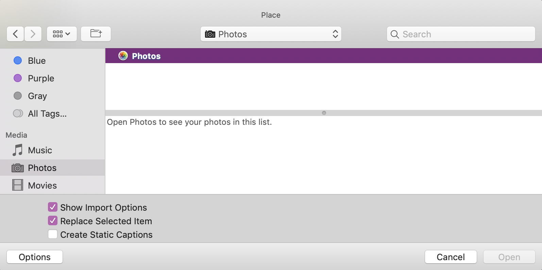The width and height of the screenshot is (542, 270).
Task: Select the Photos camera icon in the sidebar
Action: [x=17, y=168]
